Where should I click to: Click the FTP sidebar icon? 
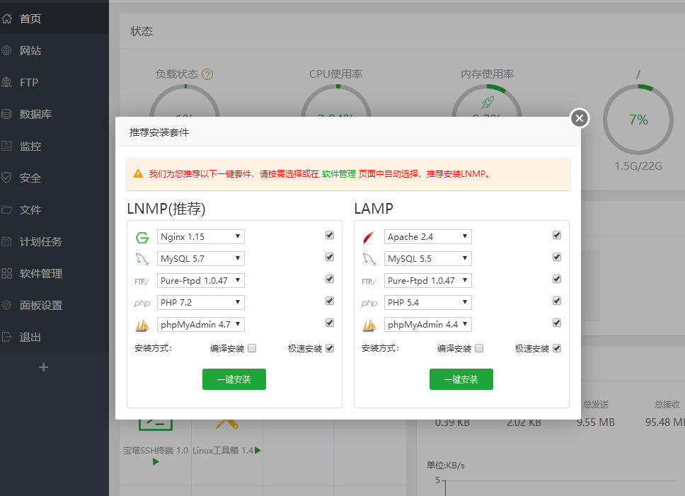point(6,82)
